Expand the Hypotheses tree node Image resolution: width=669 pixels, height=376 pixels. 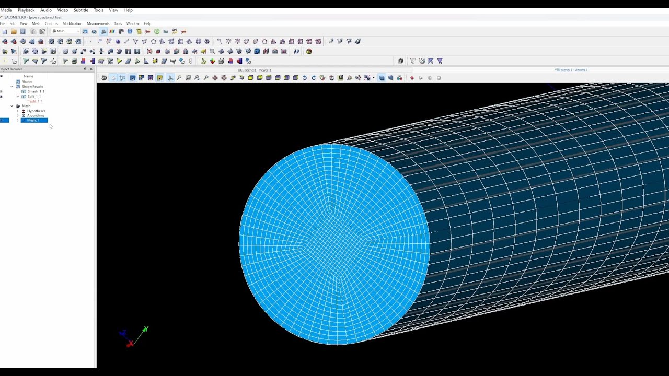coord(17,111)
